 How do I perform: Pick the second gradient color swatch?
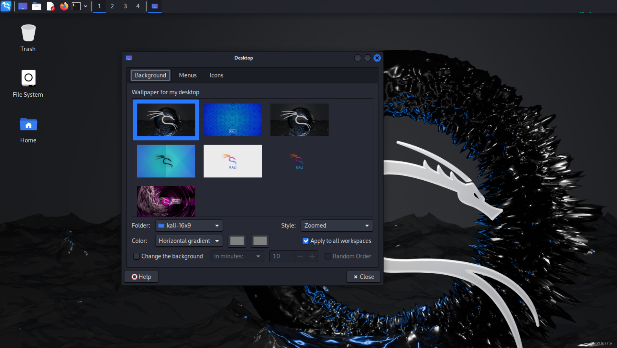[x=260, y=241]
